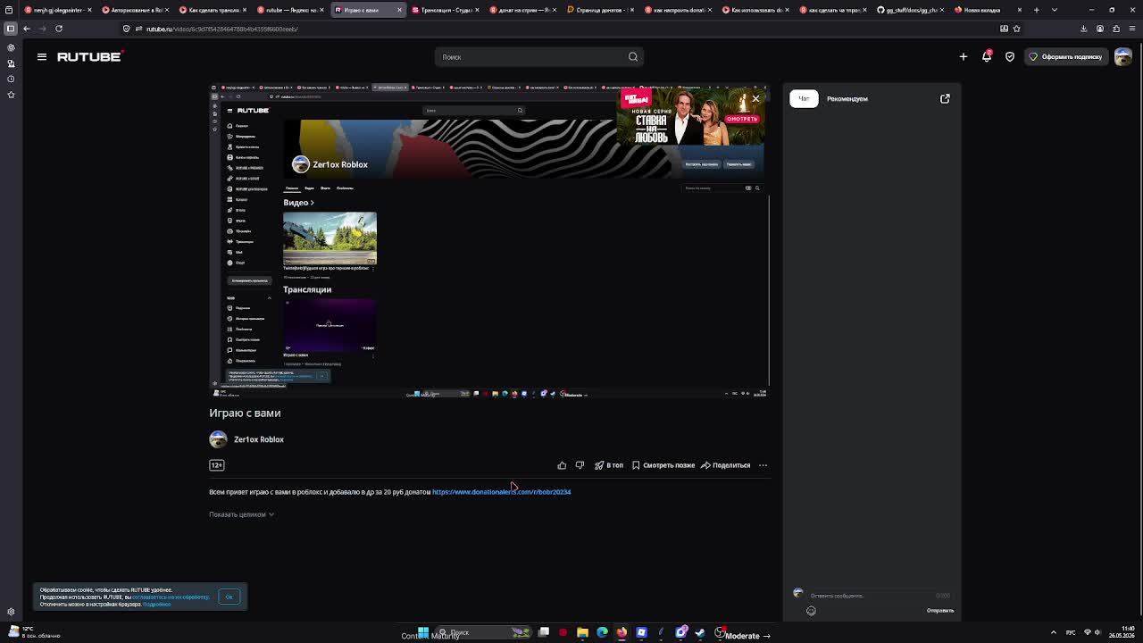Click the search magnifier icon

633,57
